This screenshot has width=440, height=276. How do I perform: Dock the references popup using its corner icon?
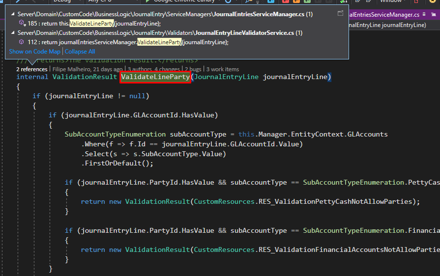coord(340,13)
